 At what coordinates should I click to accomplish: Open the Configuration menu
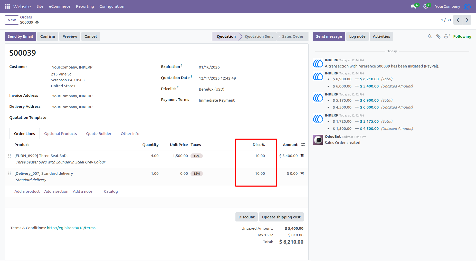click(112, 6)
